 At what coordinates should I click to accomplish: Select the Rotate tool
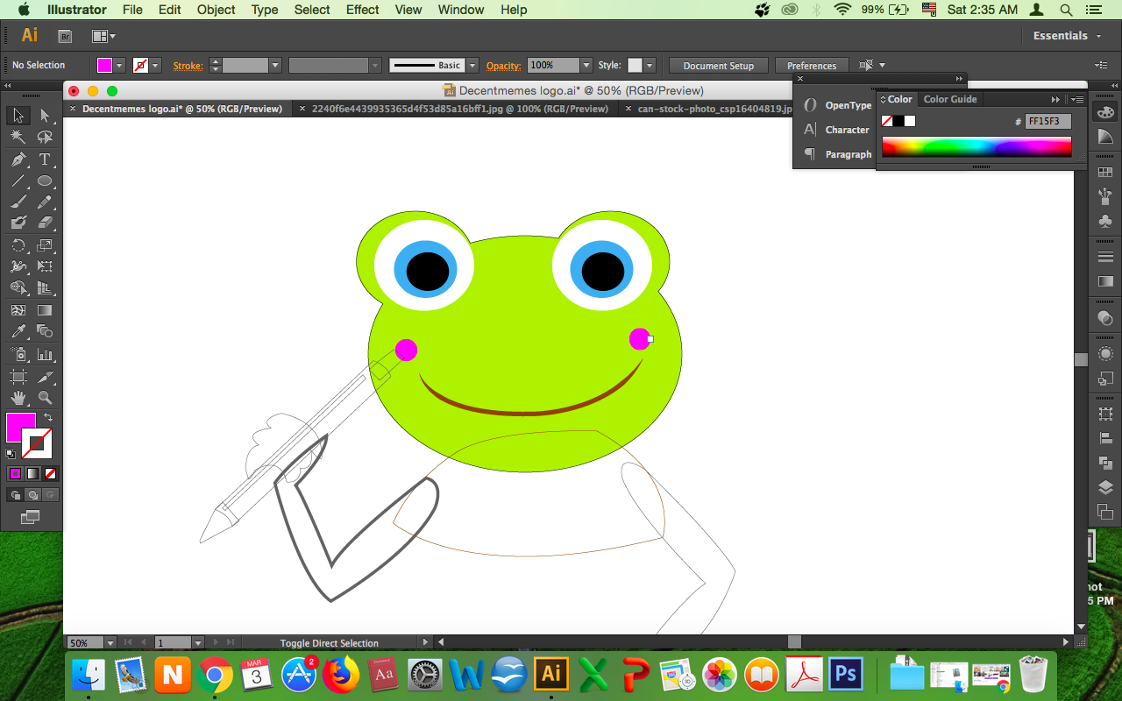(x=18, y=245)
